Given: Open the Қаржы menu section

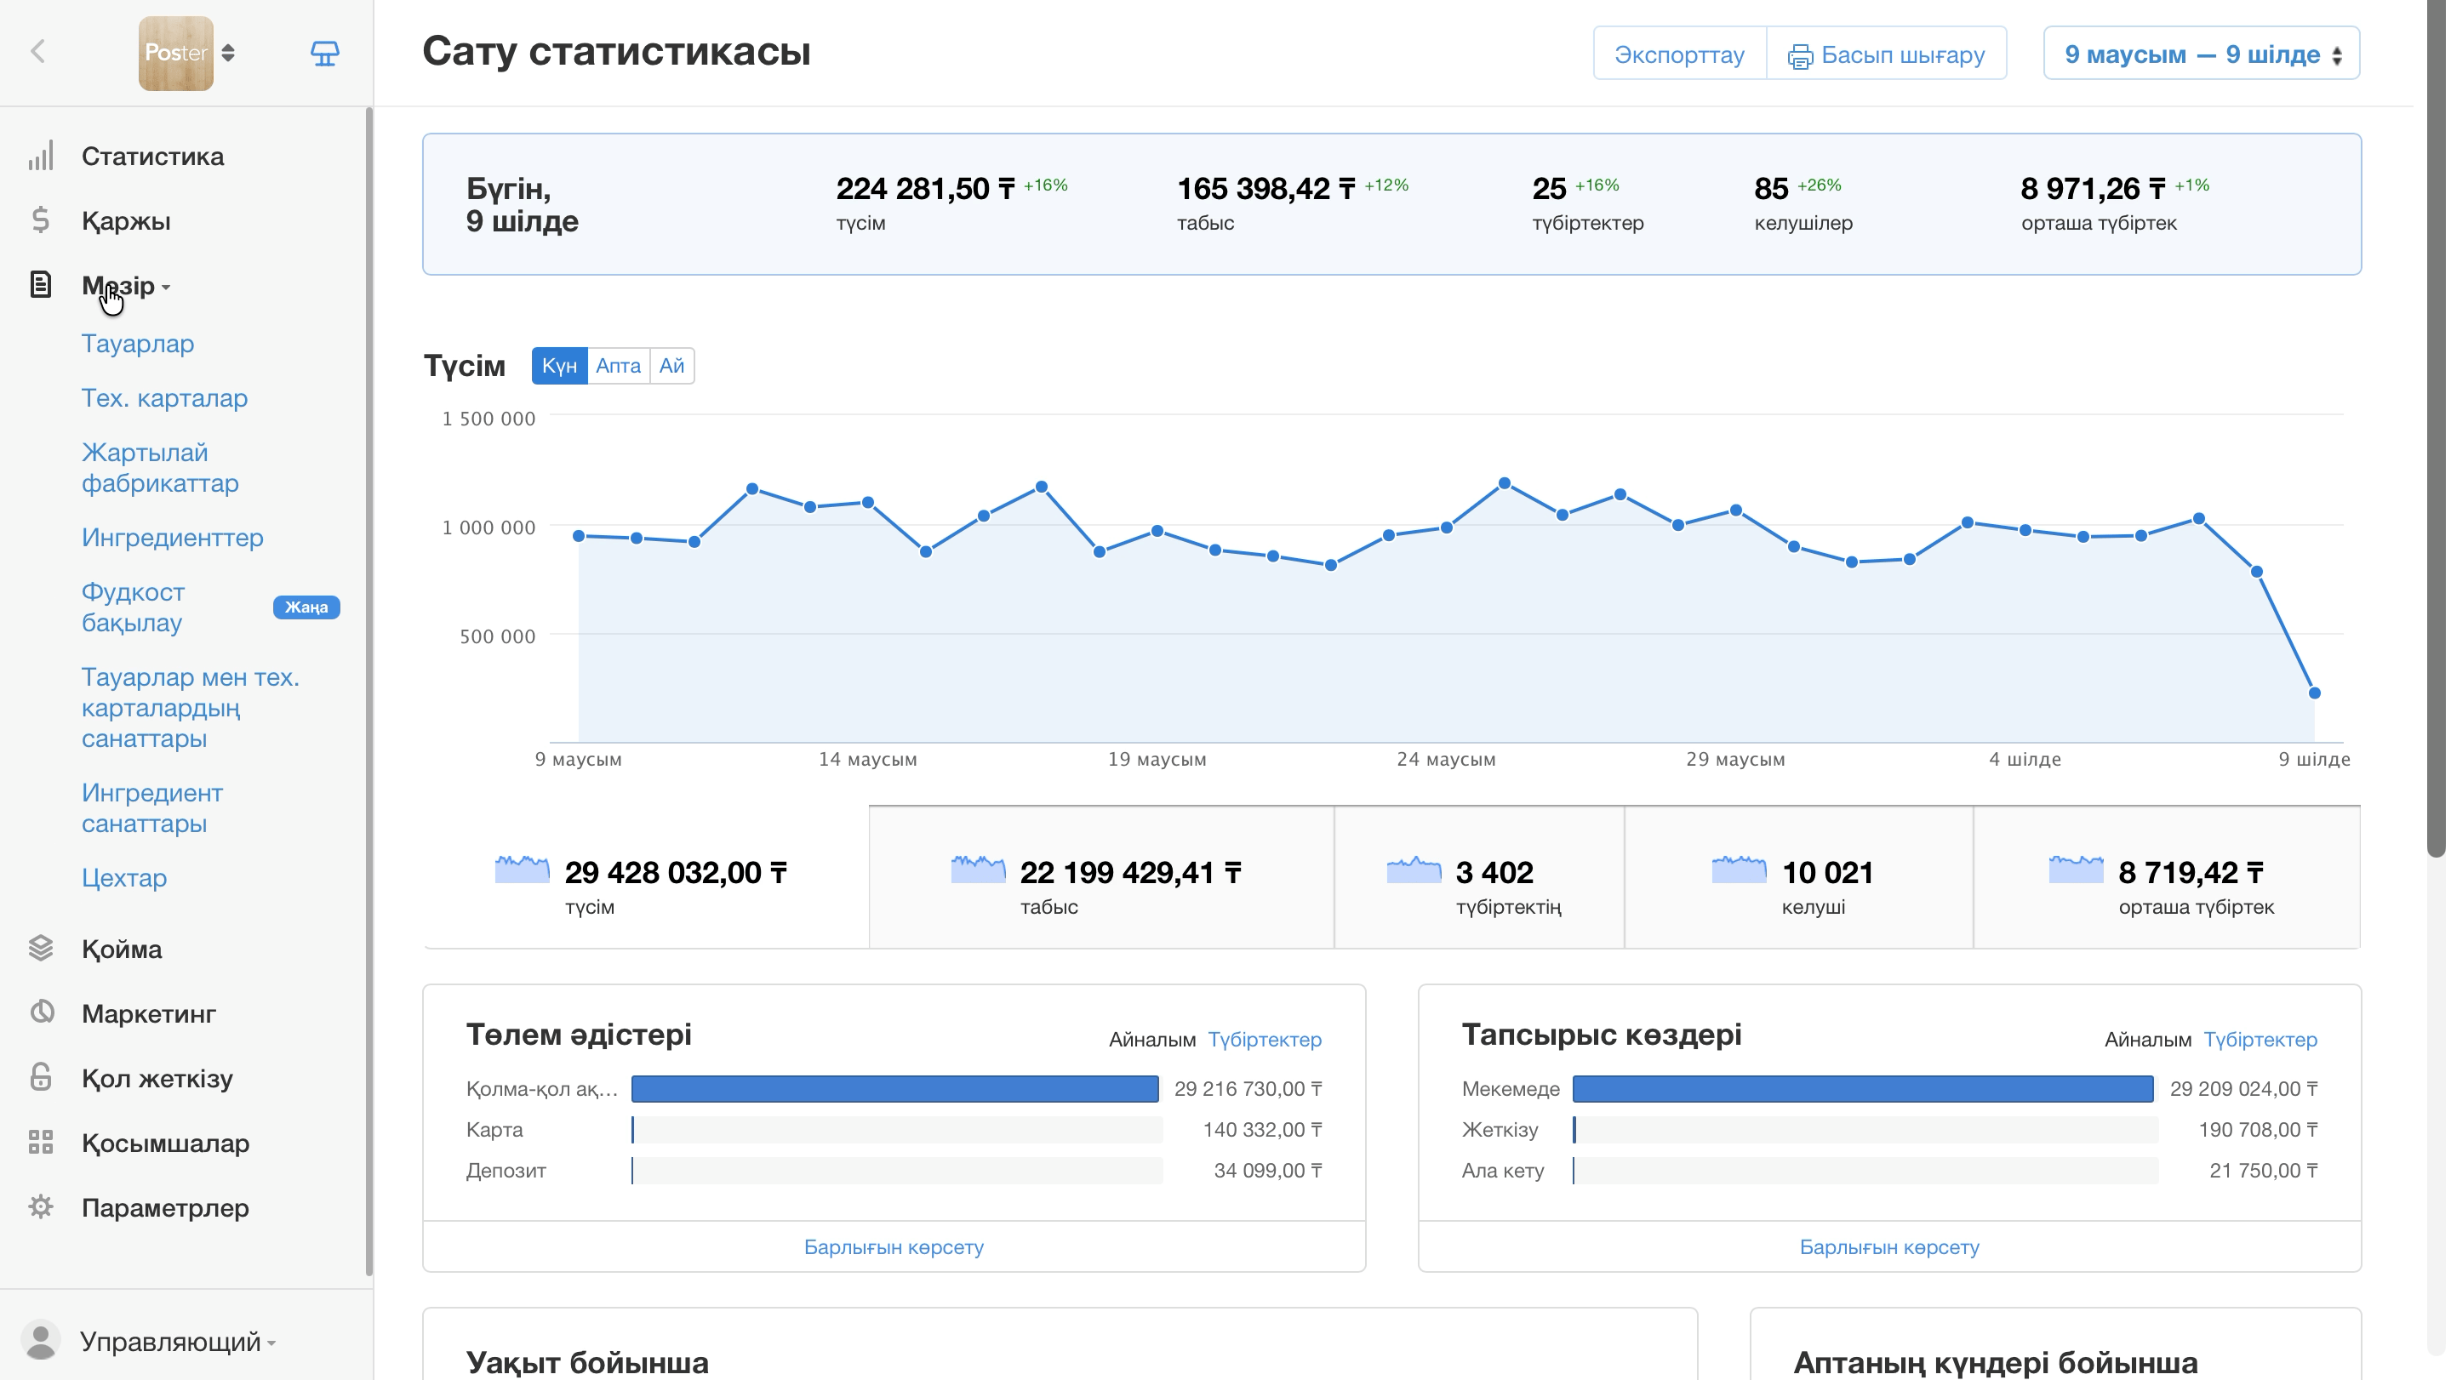Looking at the screenshot, I should [x=126, y=221].
